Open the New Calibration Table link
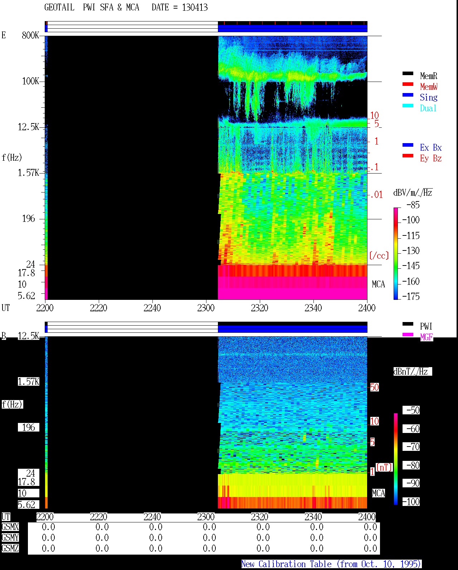This screenshot has width=458, height=570. 331,564
